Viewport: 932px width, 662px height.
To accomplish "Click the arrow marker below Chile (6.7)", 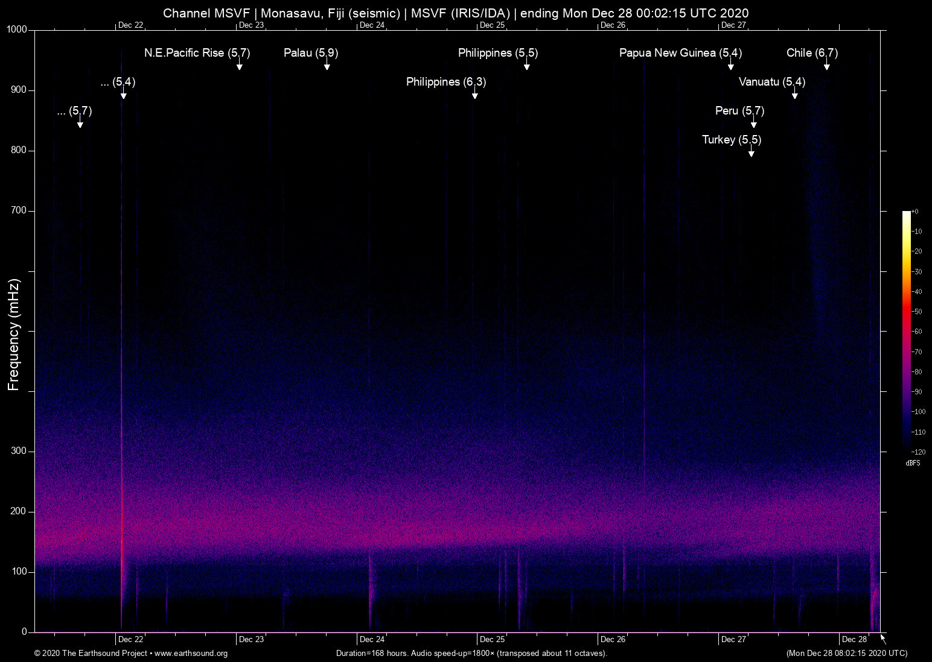I will (x=826, y=66).
